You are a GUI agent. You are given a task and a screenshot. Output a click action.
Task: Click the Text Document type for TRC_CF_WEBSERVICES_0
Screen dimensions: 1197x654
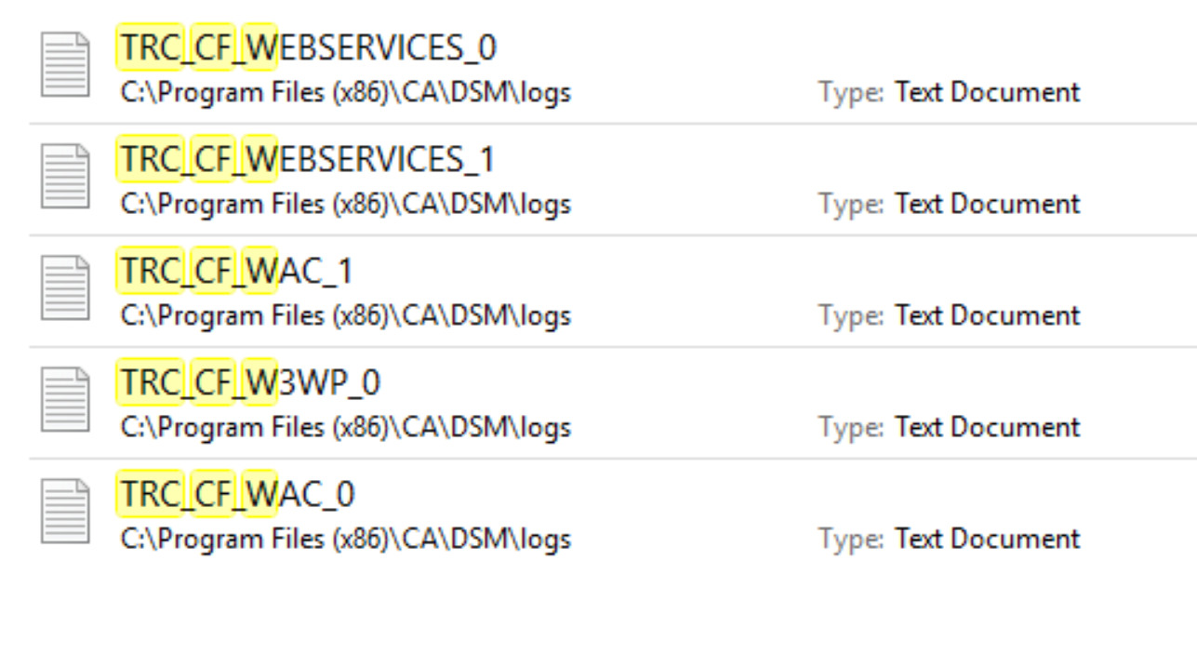(987, 93)
